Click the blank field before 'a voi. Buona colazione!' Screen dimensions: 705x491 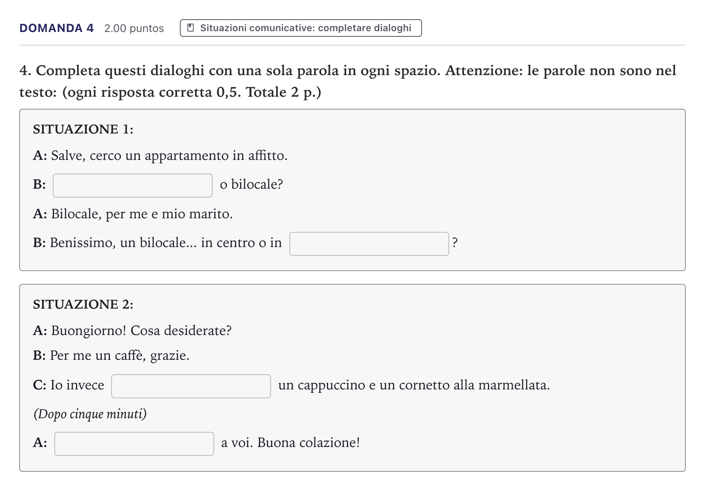(134, 444)
